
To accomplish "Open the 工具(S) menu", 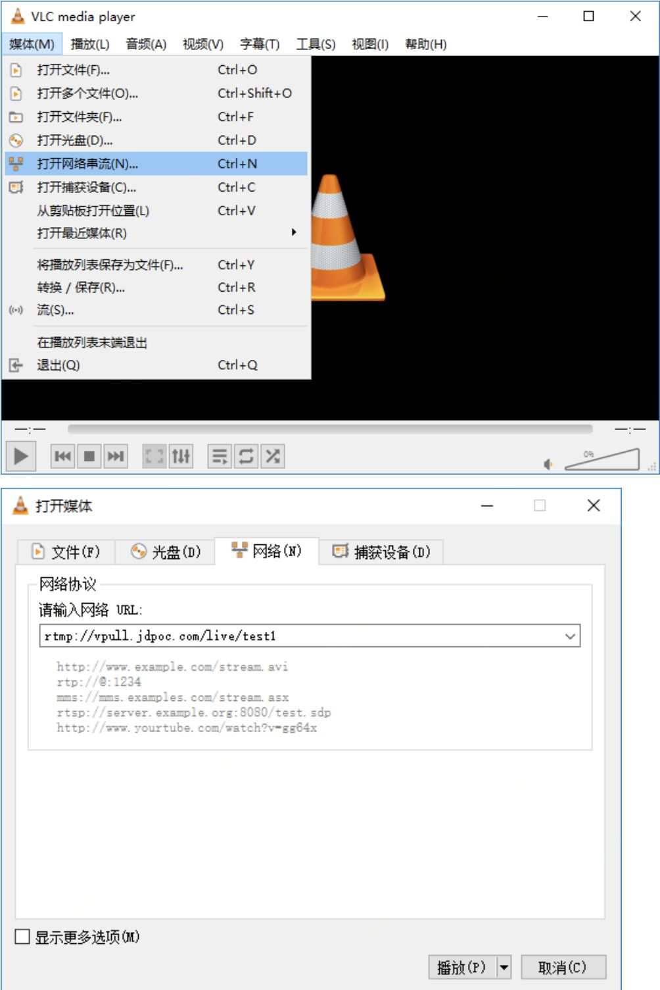I will point(316,44).
